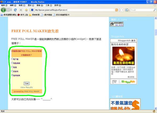
Task: Click the green Back arrow button
Action: coord(3,10)
